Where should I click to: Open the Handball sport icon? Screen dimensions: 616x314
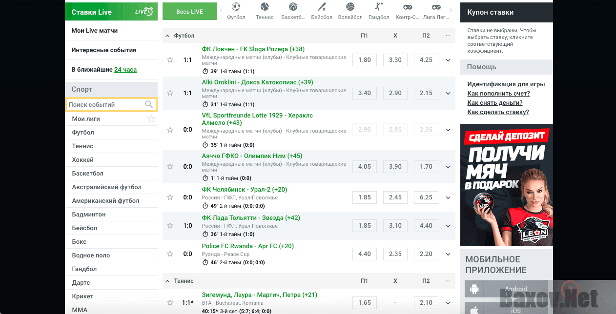point(379,7)
